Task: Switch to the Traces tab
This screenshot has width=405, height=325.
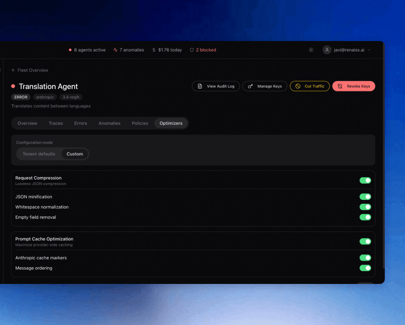Action: pyautogui.click(x=56, y=123)
